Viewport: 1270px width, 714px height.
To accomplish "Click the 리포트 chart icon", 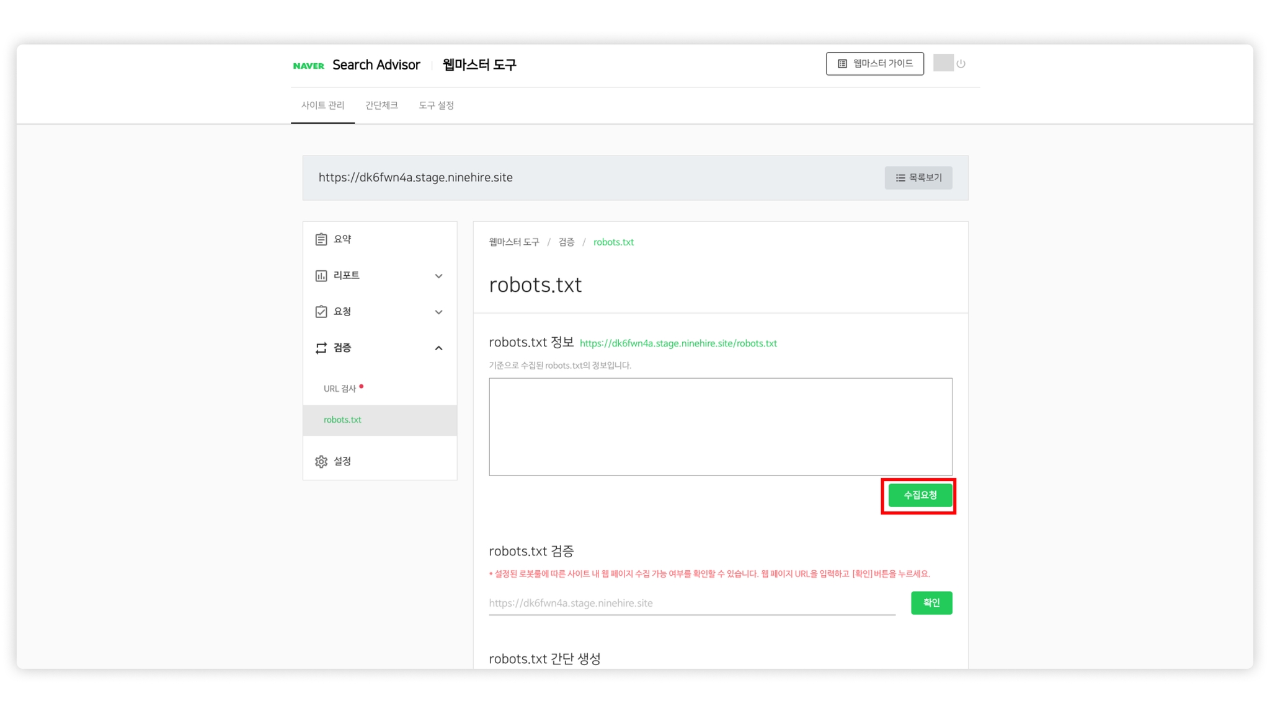I will (321, 276).
